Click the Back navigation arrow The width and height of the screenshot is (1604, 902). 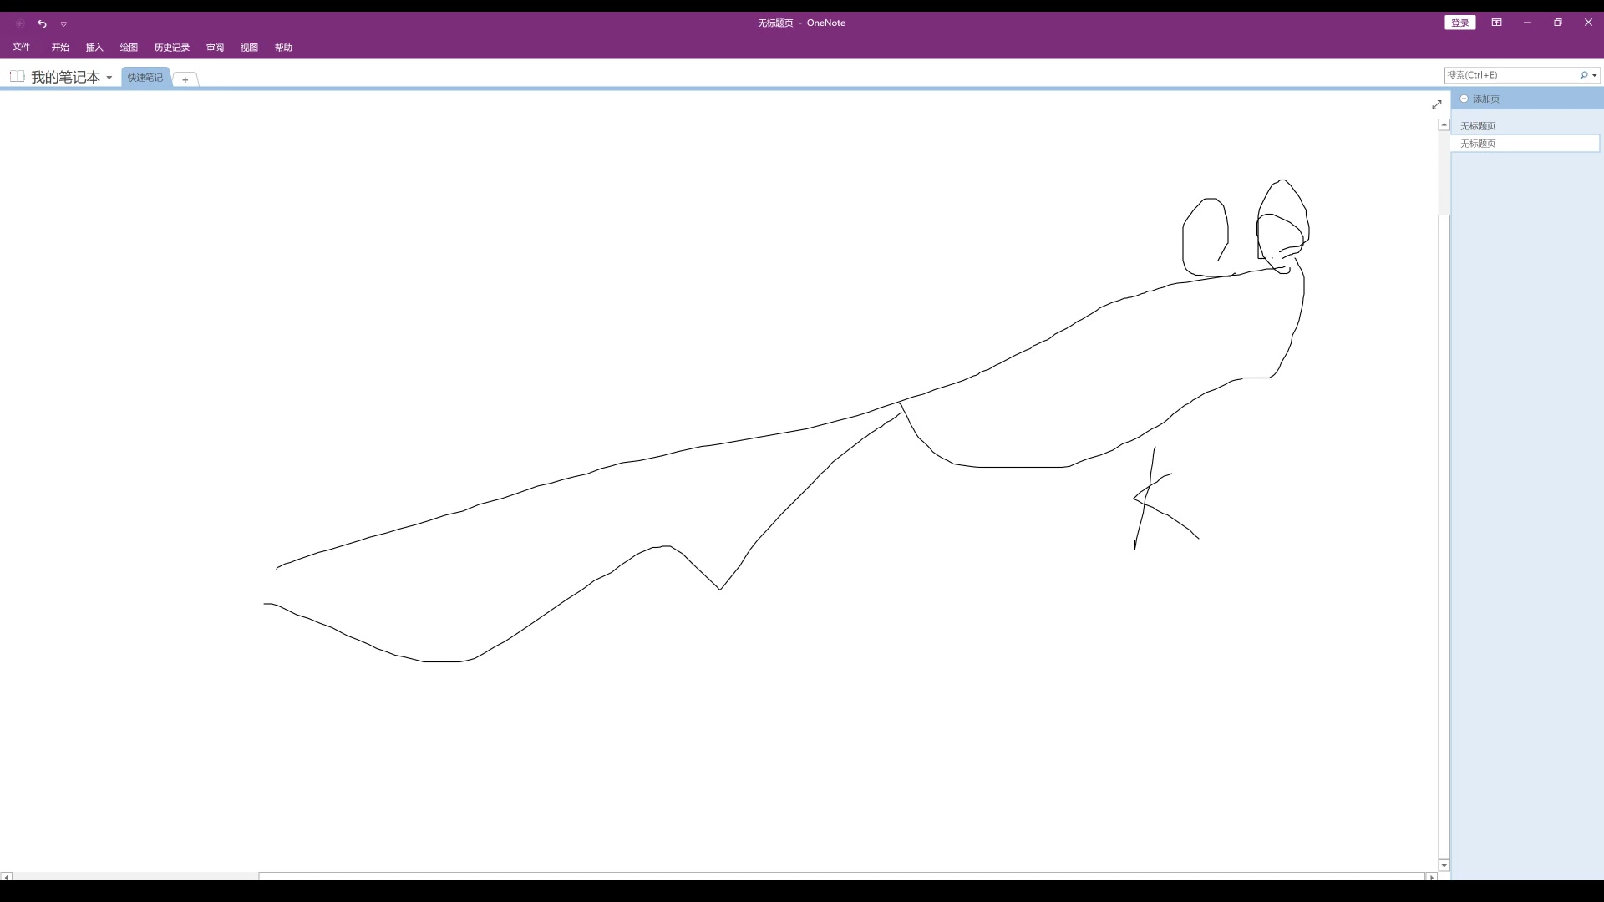click(x=20, y=23)
